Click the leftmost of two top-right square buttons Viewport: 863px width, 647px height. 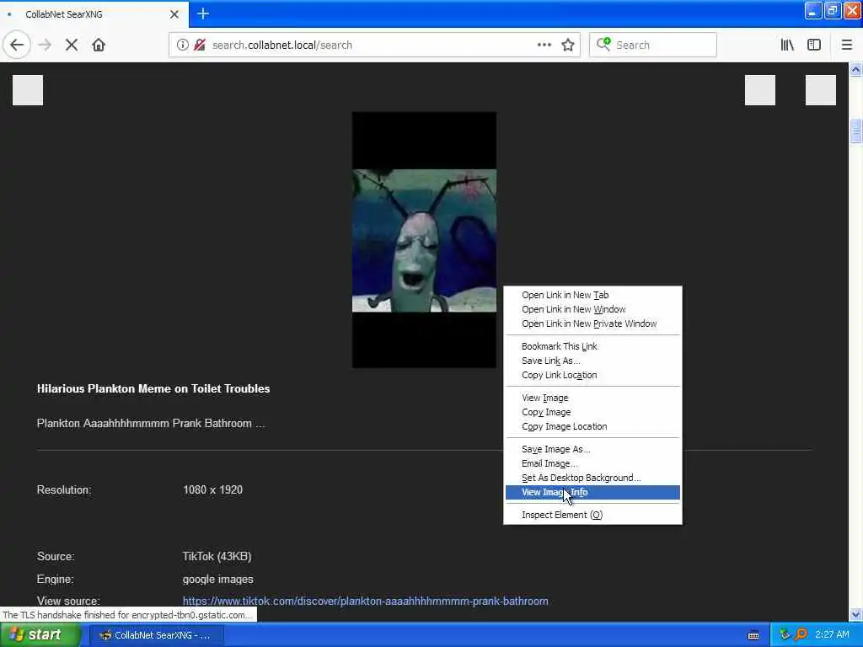click(x=759, y=89)
